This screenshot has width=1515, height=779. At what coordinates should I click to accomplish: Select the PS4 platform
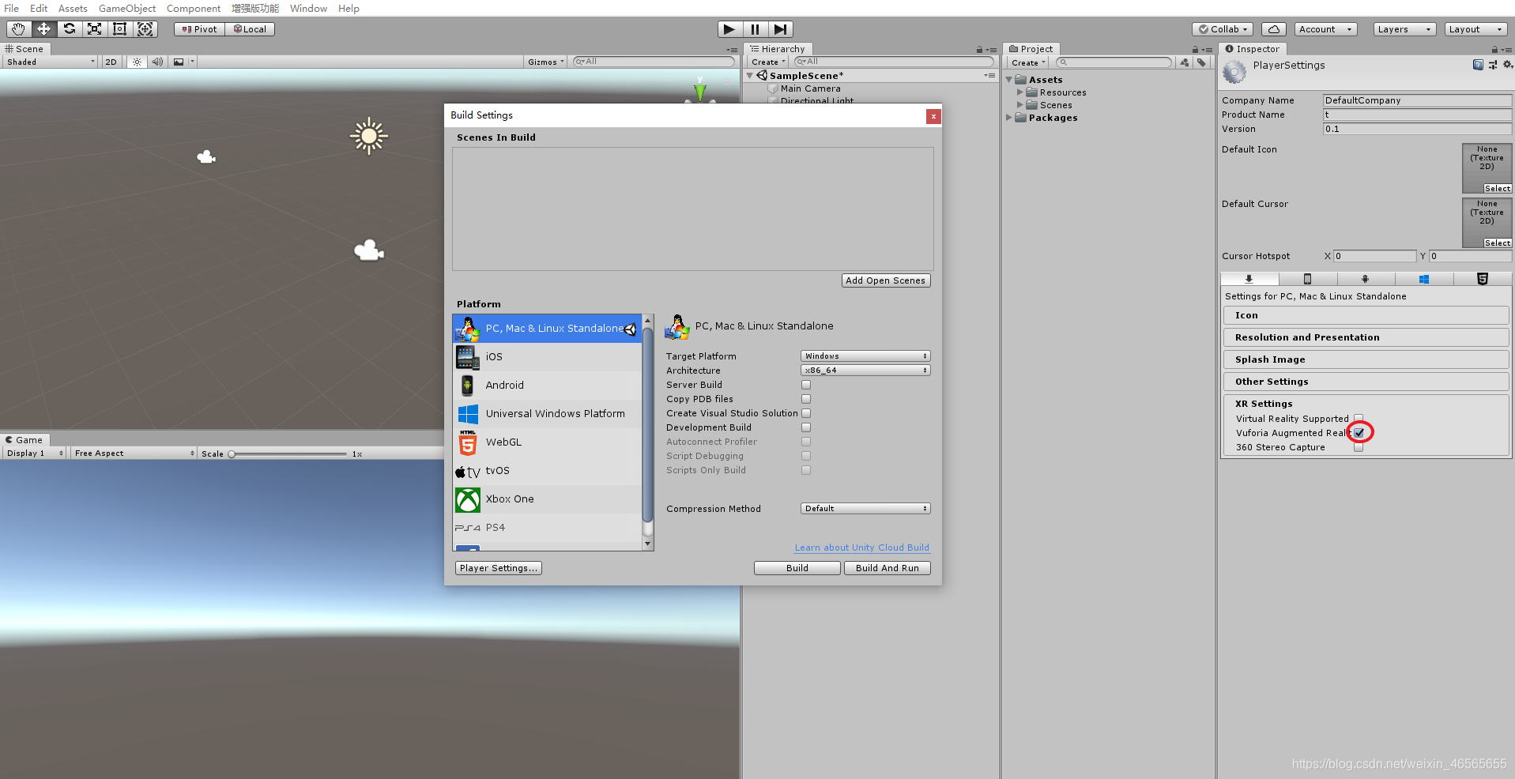tap(547, 527)
